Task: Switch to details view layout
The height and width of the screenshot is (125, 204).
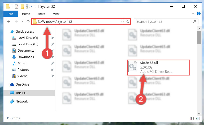Action: point(192,118)
